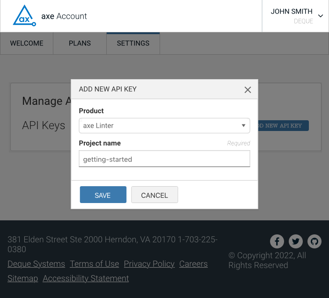Viewport: 329px width, 298px height.
Task: Open the Privacy Policy link
Action: pyautogui.click(x=149, y=264)
